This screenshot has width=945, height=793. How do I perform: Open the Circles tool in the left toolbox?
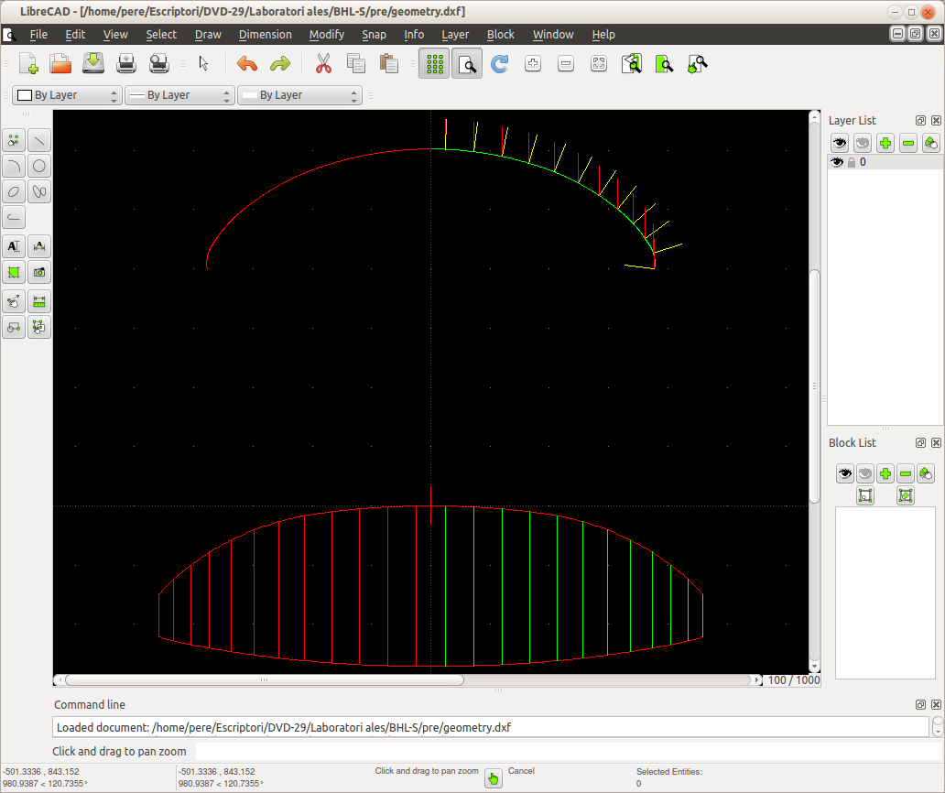39,167
